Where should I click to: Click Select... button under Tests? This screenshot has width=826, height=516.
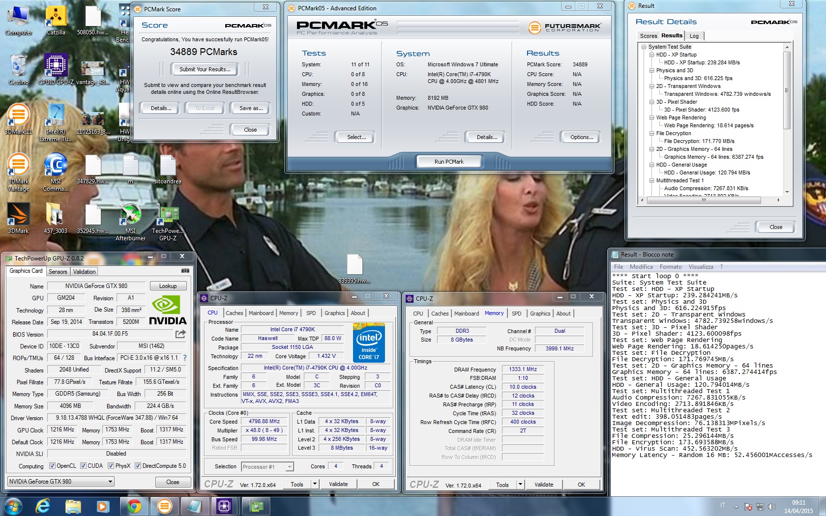tap(356, 137)
